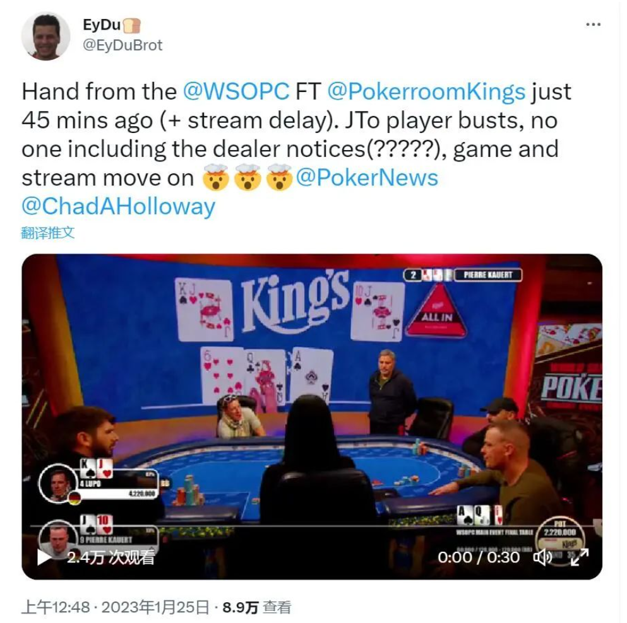Viewport: 627px width, 623px height.
Task: Visit the @PokerNews account link
Action: point(367,177)
